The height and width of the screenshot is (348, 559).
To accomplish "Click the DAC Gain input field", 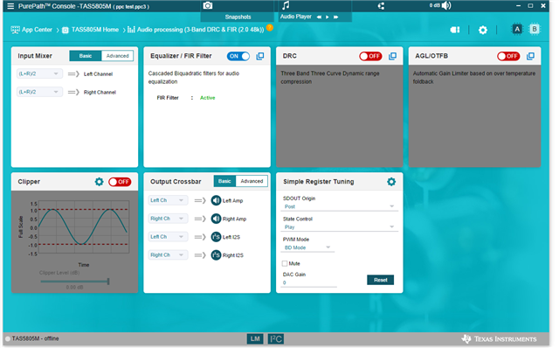I will (309, 282).
